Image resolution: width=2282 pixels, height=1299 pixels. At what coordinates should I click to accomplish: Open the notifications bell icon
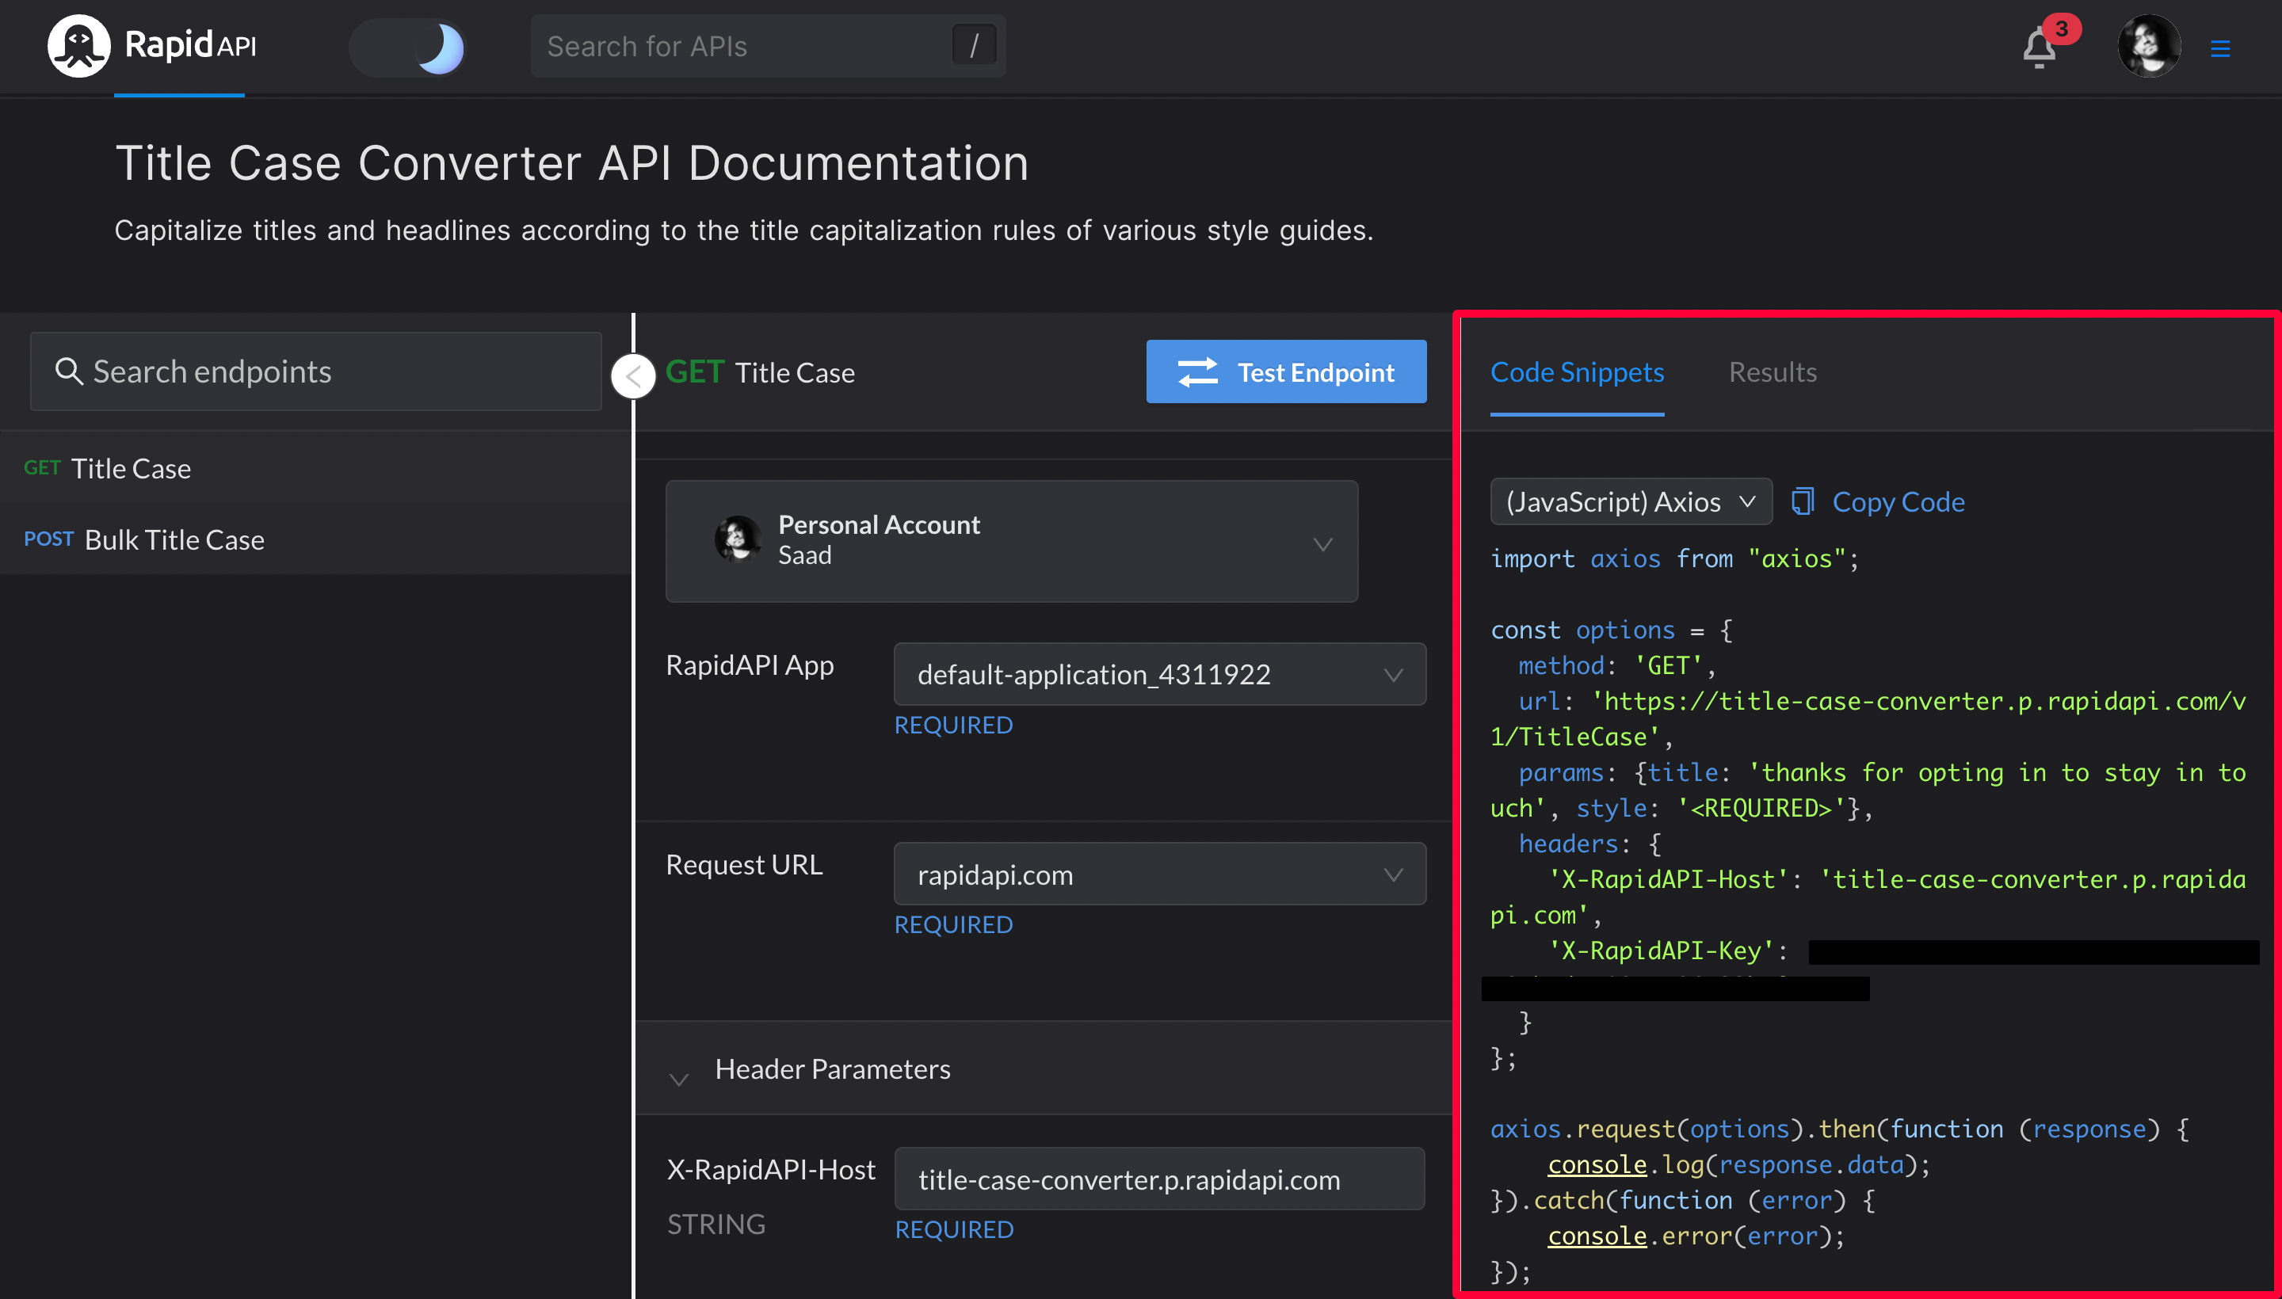pyautogui.click(x=2039, y=48)
